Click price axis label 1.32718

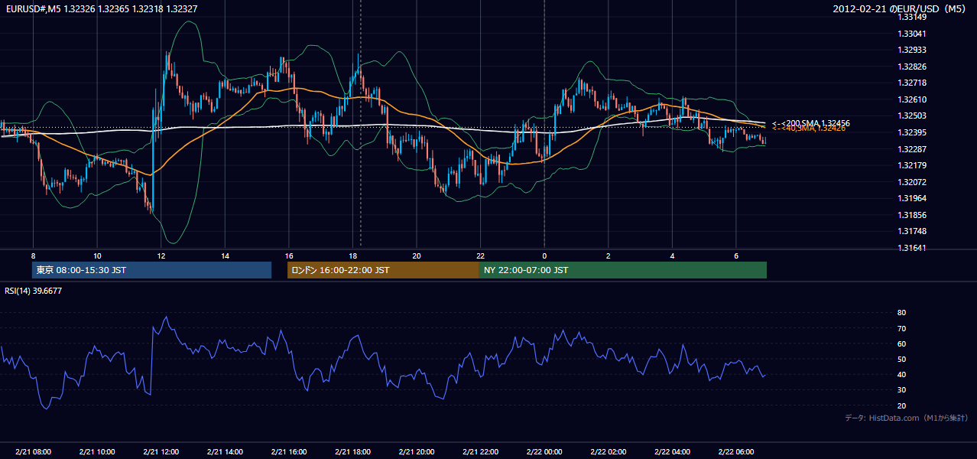(x=913, y=83)
